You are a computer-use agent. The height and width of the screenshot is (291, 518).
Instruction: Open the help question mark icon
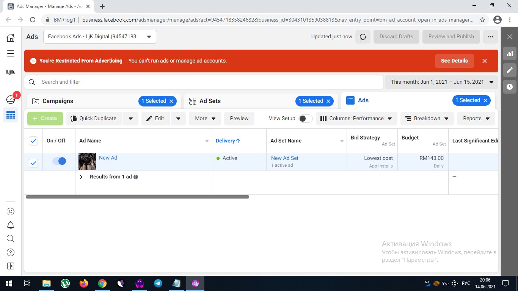pos(11,252)
